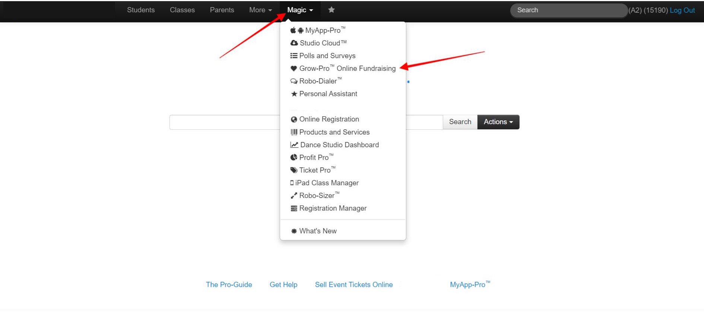
Task: Open the Classes section
Action: (x=182, y=10)
